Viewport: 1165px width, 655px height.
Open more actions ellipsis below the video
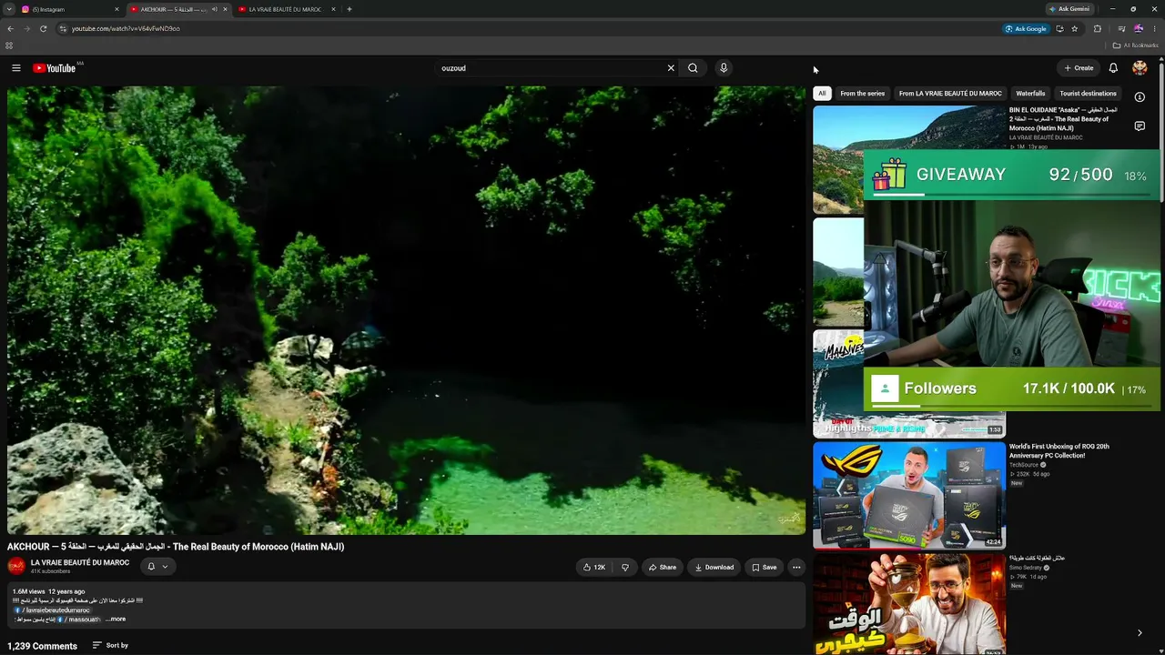pos(796,567)
